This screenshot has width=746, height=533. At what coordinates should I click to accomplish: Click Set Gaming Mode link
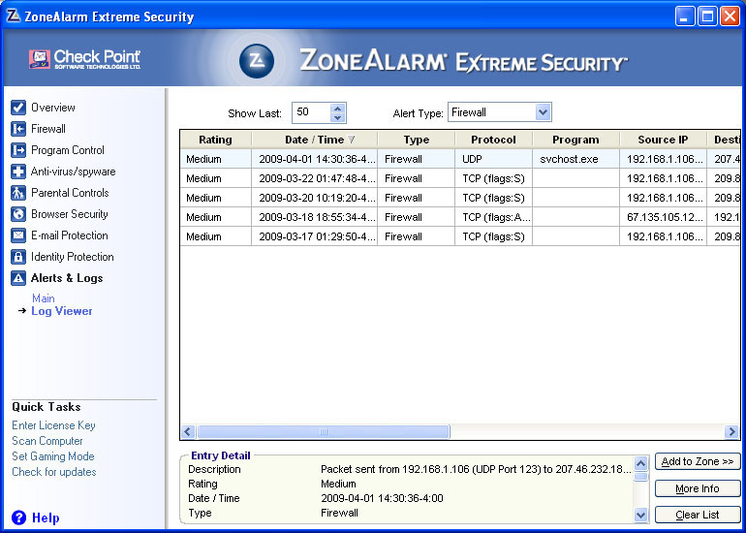point(53,456)
